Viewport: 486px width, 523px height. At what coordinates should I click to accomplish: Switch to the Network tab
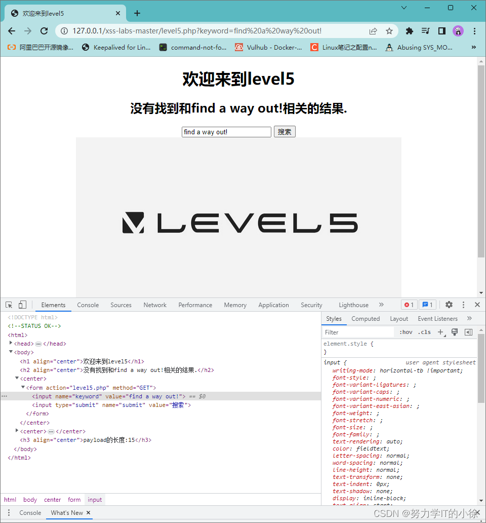tap(155, 305)
